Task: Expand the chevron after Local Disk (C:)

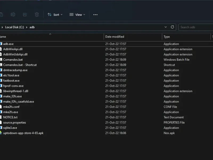Action: click(x=27, y=27)
